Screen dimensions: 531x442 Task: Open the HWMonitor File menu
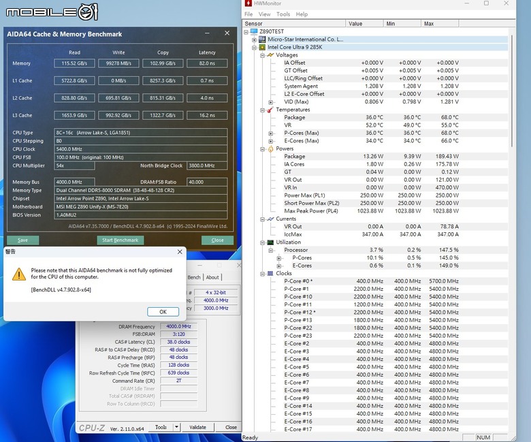pyautogui.click(x=248, y=14)
